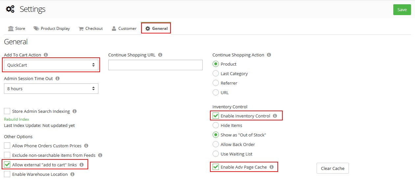Choose the Allow Back Order radio option
This screenshot has width=415, height=187.
click(x=216, y=144)
